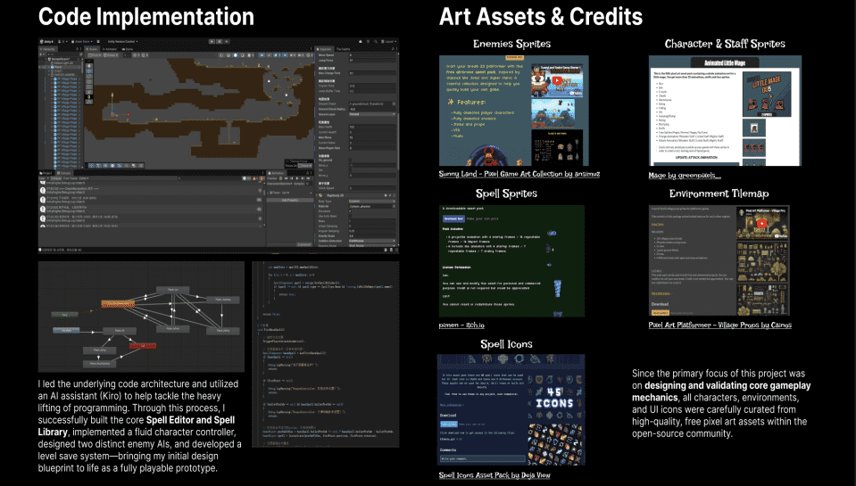Switch to the Animator tab

109,49
